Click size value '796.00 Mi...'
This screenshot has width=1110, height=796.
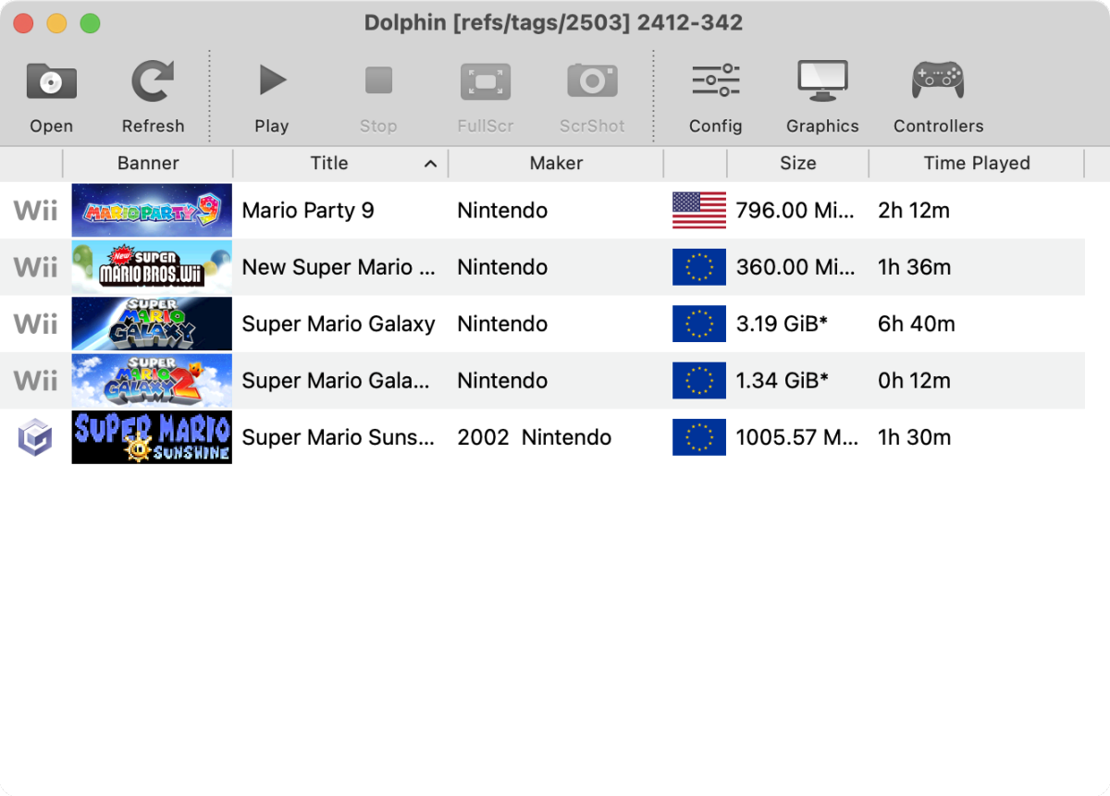[795, 211]
